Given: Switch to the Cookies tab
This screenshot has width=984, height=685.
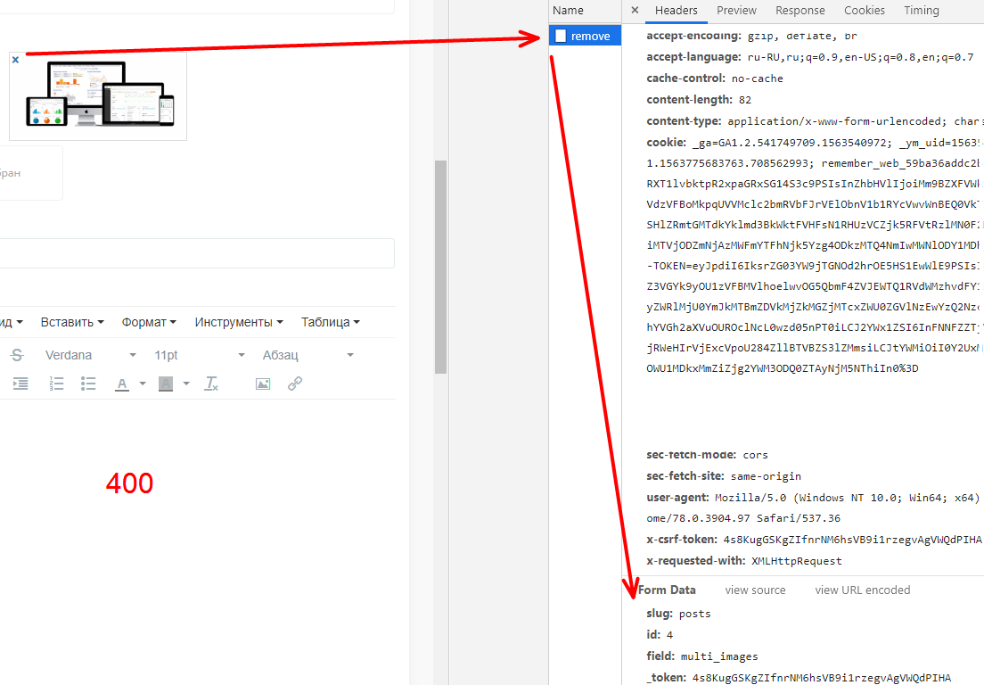Looking at the screenshot, I should pos(864,10).
